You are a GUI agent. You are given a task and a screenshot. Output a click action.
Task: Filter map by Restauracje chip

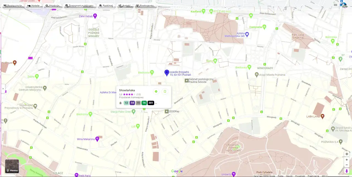click(13, 6)
